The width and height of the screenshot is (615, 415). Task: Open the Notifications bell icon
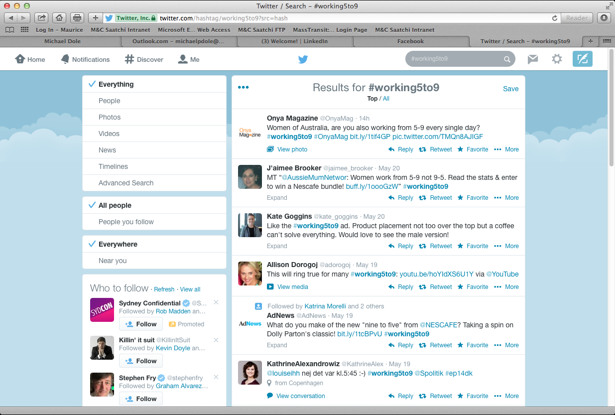(65, 59)
